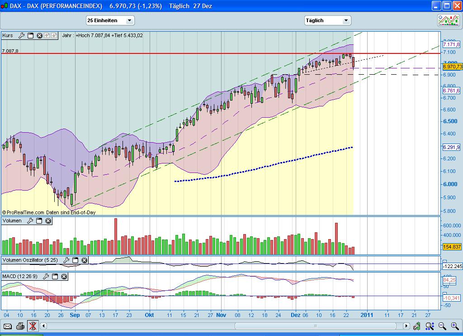Click the detach window icon on Volumen Oszillator panel
463x336 pixels.
(x=75, y=260)
